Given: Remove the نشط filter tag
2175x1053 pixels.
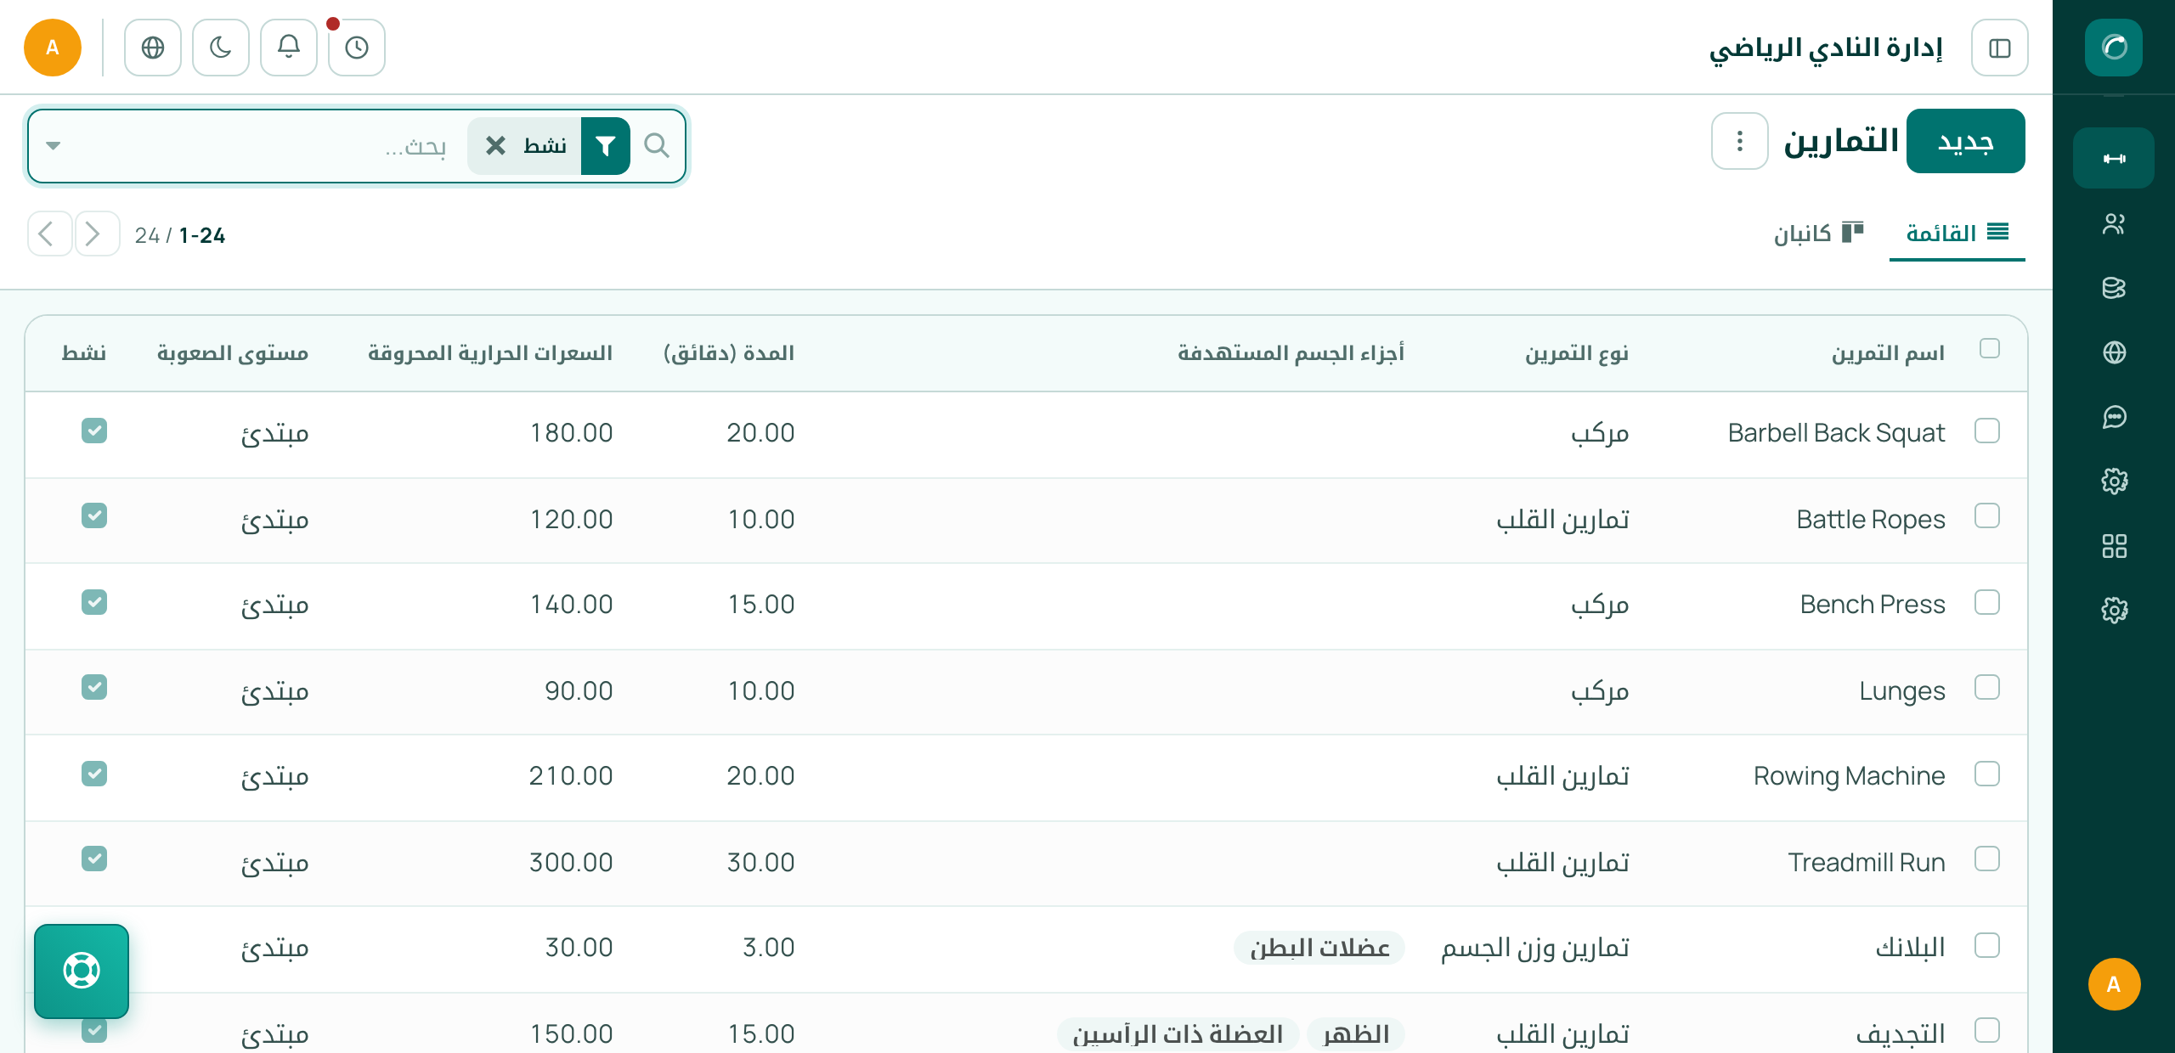Looking at the screenshot, I should click(x=495, y=146).
